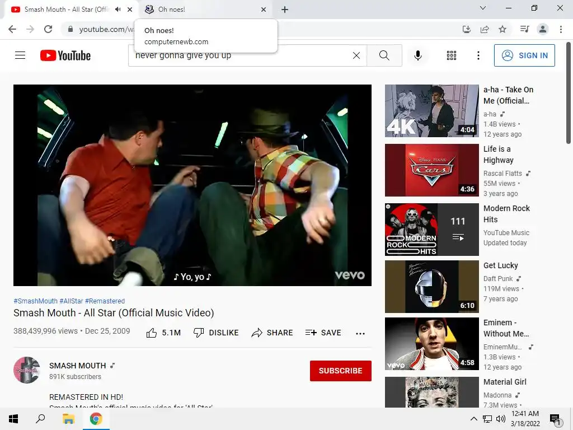SAVE video to a playlist
Image resolution: width=573 pixels, height=430 pixels.
tap(323, 333)
